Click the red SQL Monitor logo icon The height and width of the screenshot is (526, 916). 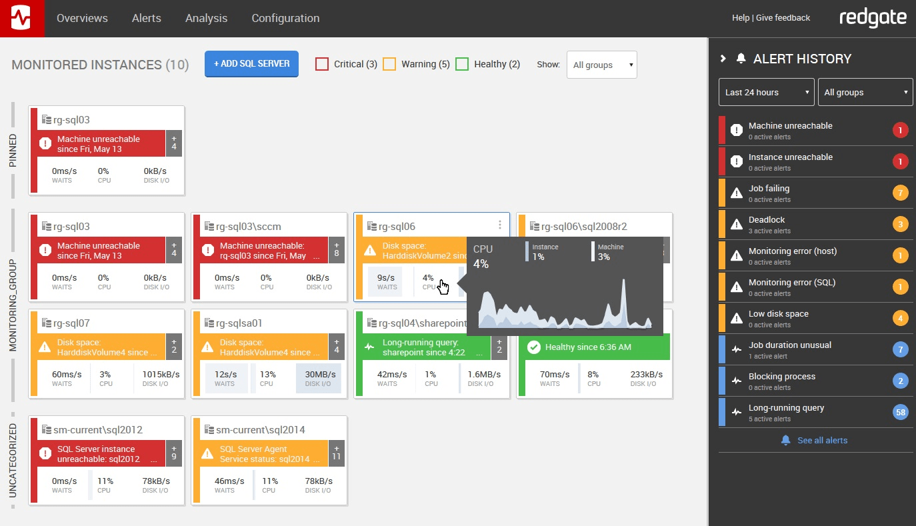pyautogui.click(x=22, y=18)
